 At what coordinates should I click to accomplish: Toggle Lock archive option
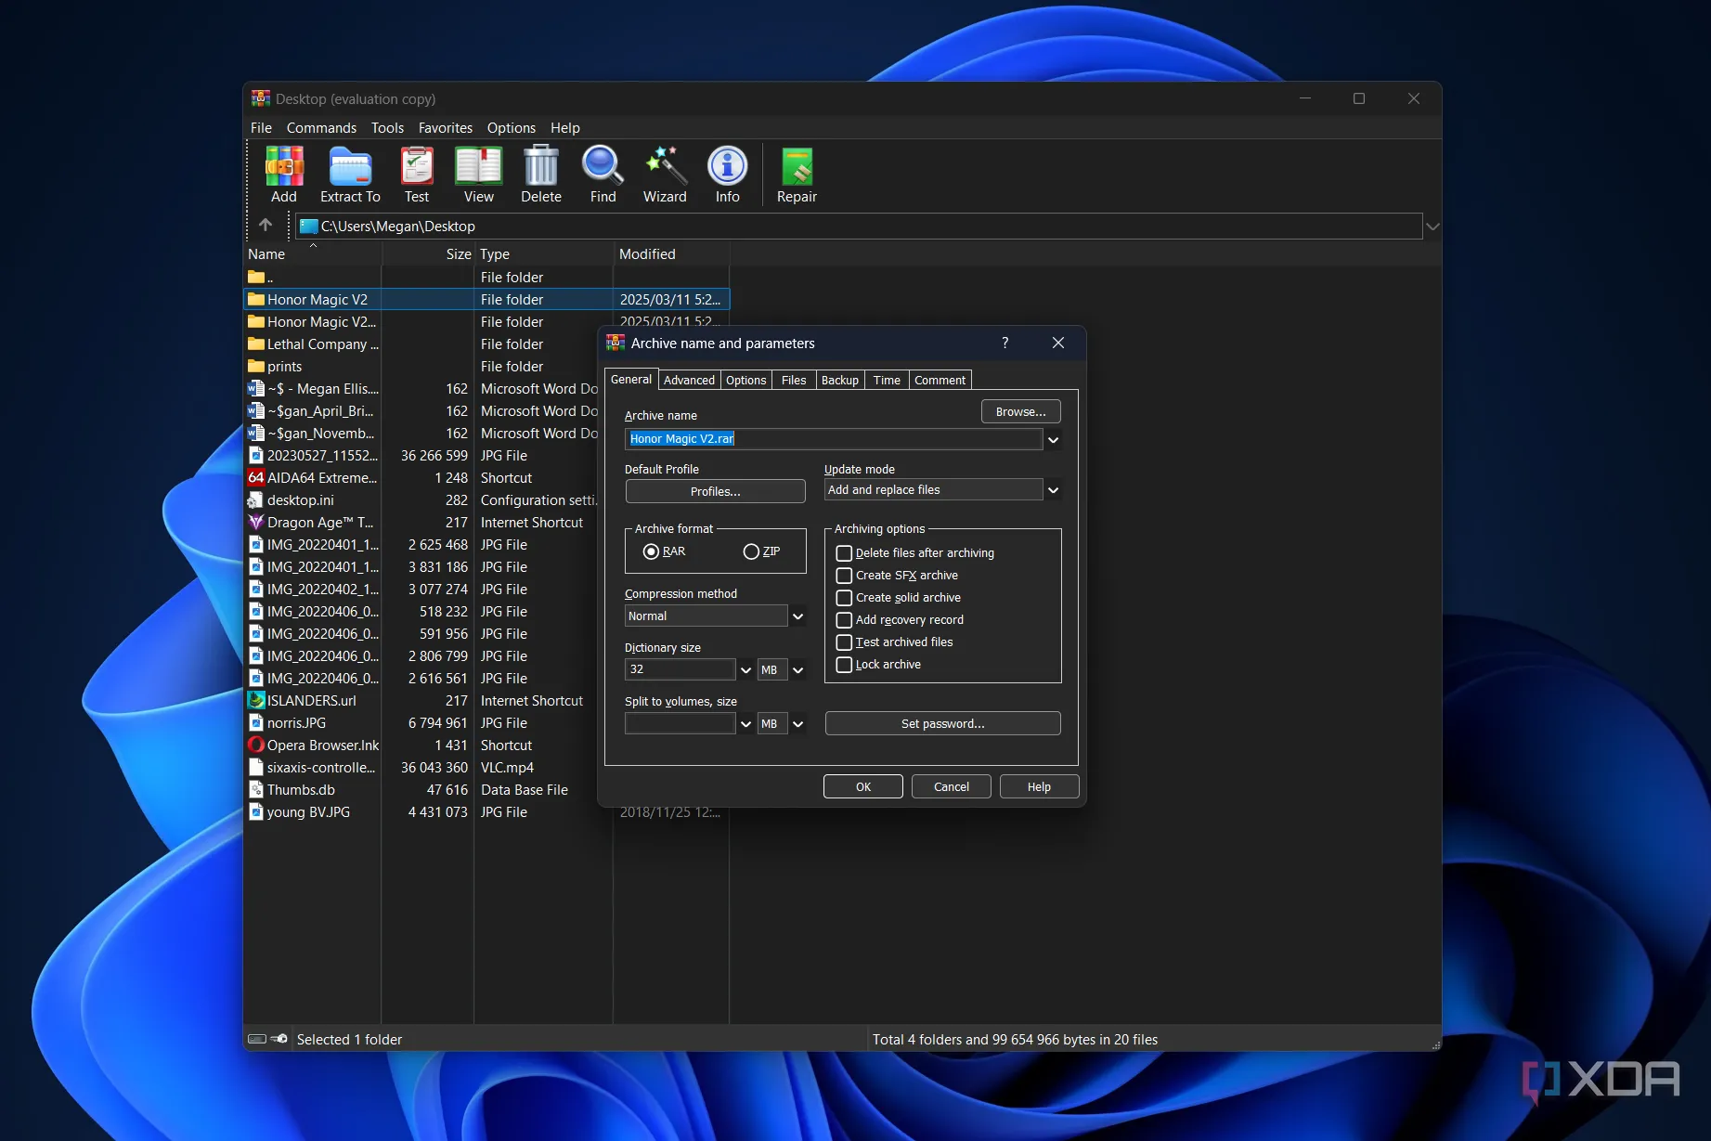pos(844,665)
